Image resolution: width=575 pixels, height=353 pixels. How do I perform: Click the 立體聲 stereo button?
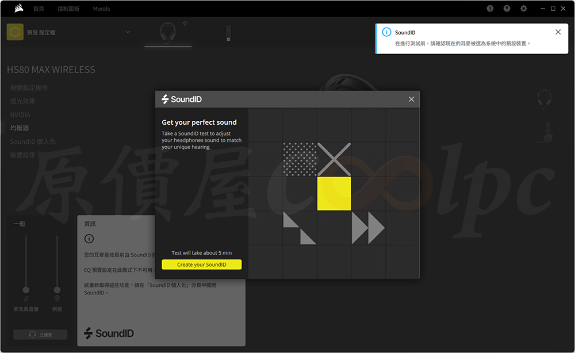40,335
